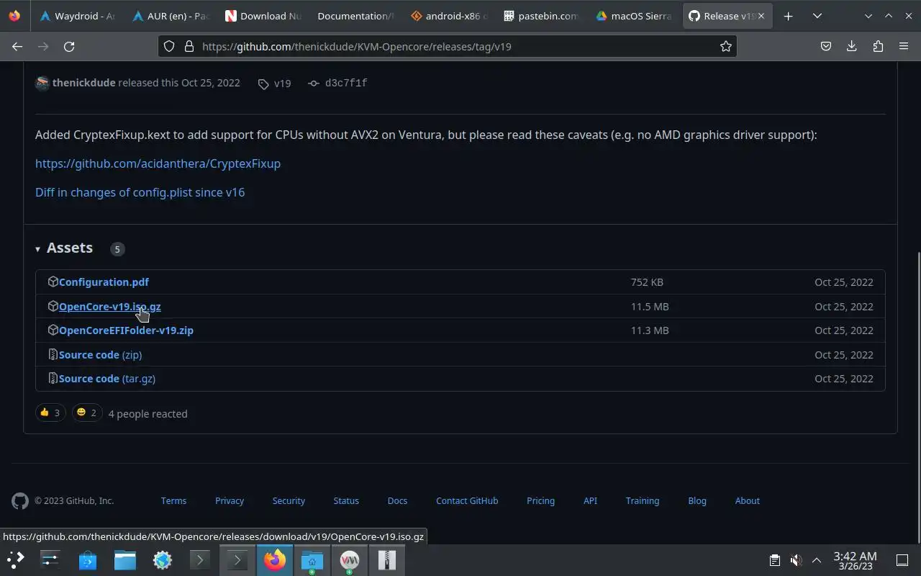Open the acidanthera CryptexFixup GitHub link
The height and width of the screenshot is (576, 921).
point(158,163)
